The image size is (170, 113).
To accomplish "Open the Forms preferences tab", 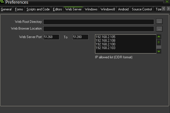I will (x=19, y=9).
